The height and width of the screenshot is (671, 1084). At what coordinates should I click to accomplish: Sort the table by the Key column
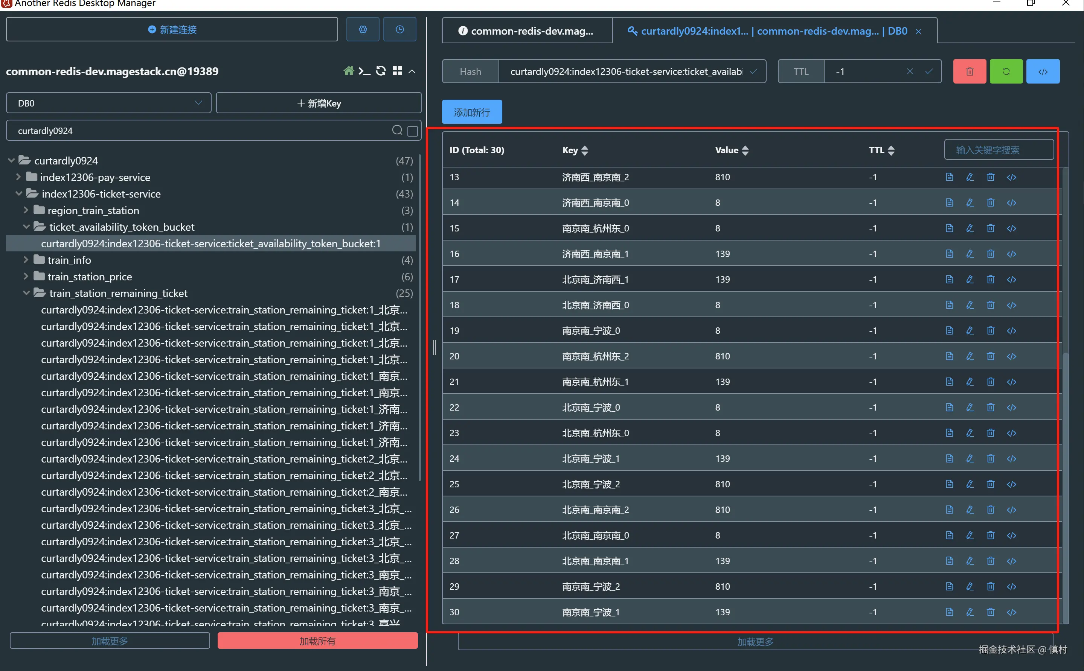tap(584, 150)
